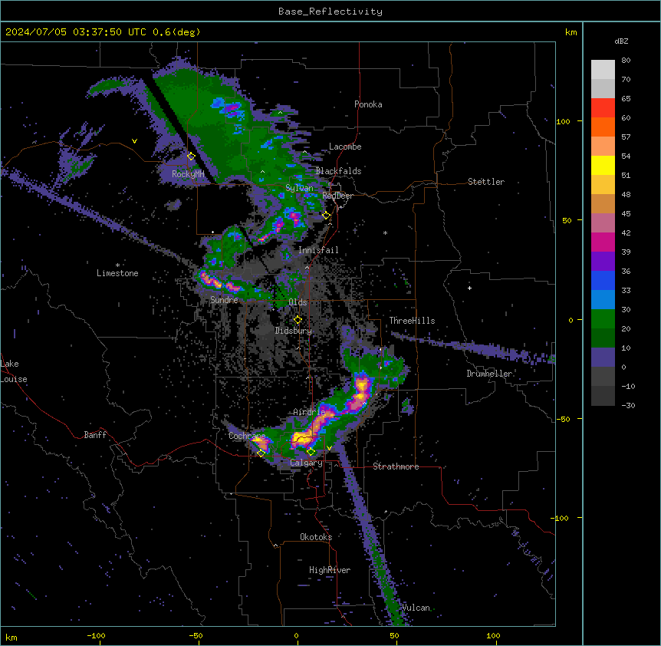The image size is (661, 646).
Task: Click the Cochrane city label
Action: [247, 436]
